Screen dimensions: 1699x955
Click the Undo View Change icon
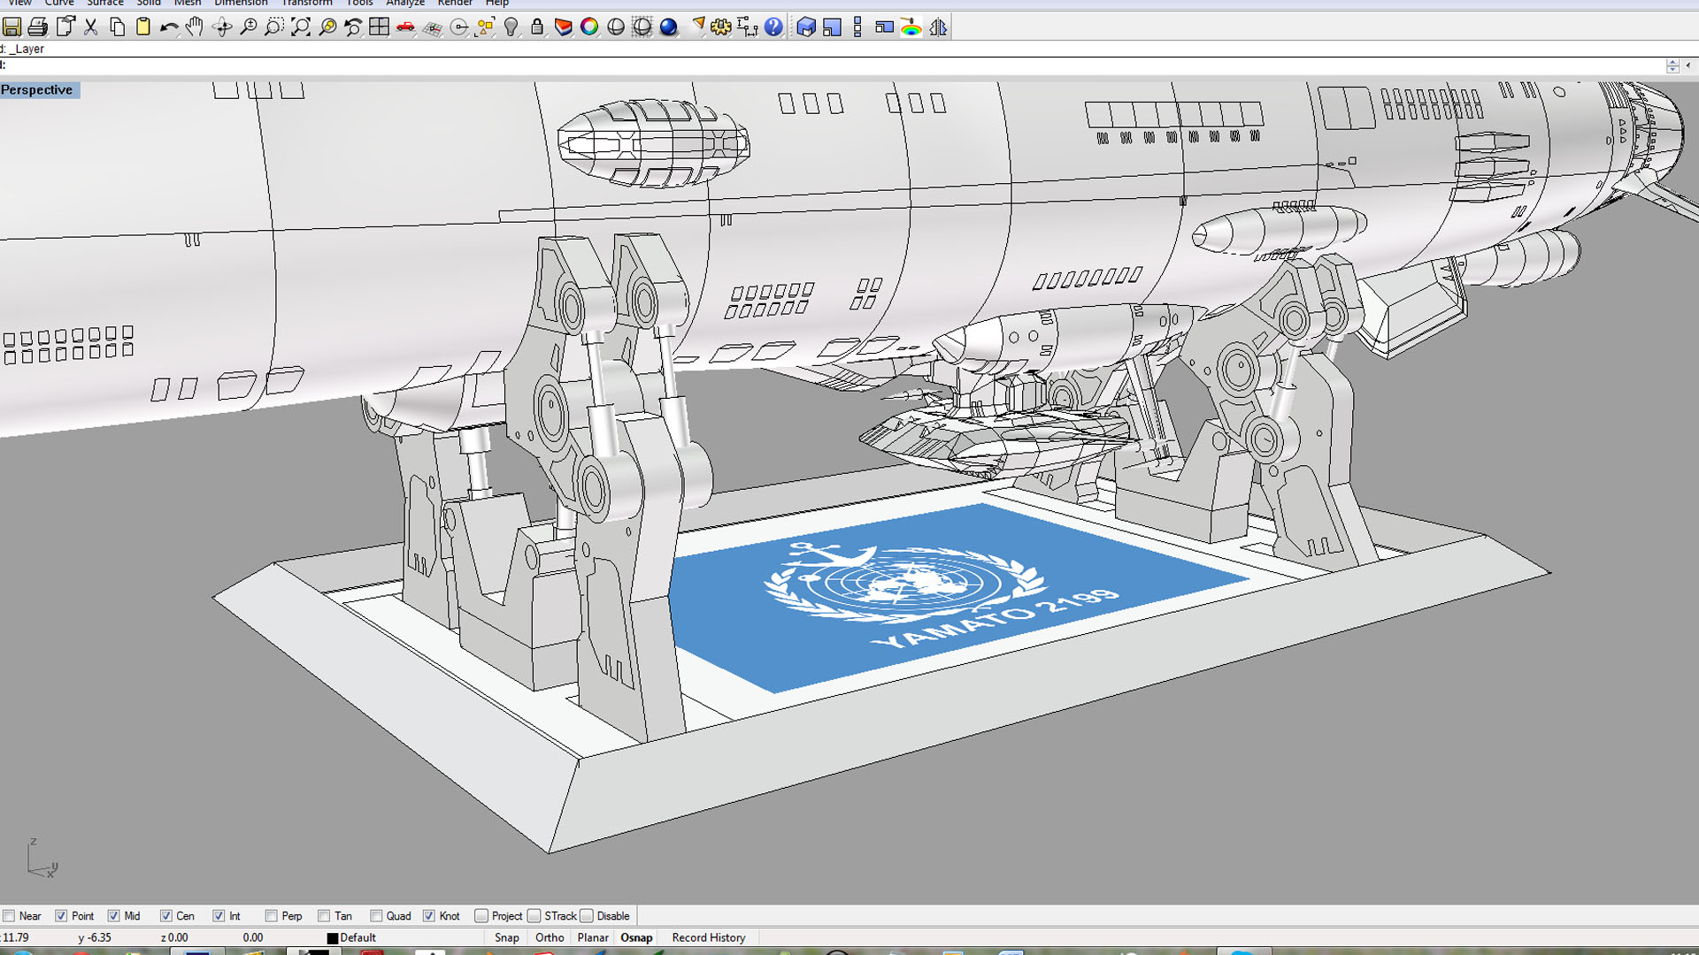[353, 27]
